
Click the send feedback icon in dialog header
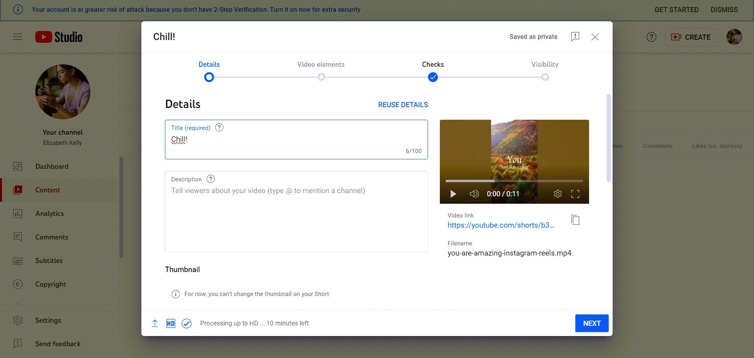(x=575, y=37)
